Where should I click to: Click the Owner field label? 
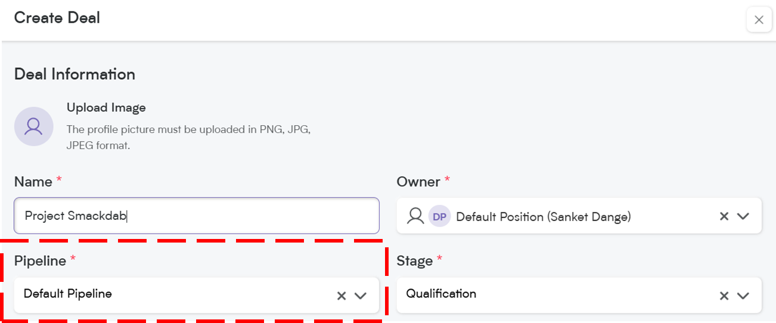pos(418,182)
